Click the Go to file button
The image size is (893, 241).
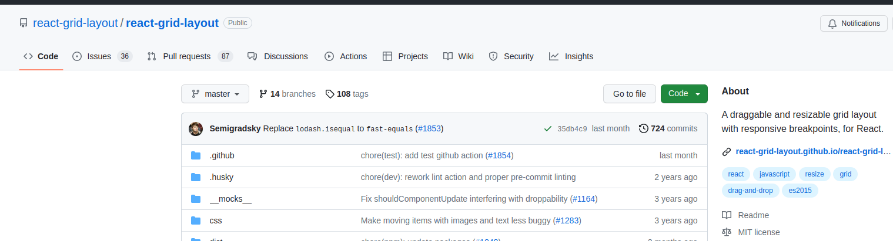[630, 94]
